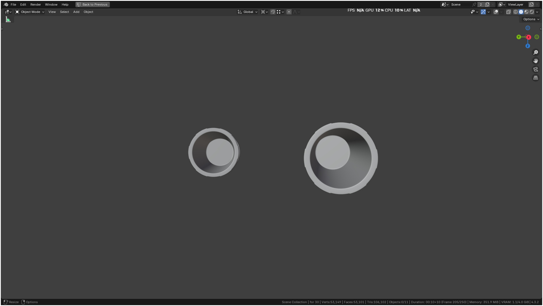Switch to wireframe viewport shading
Viewport: 543px width, 306px height.
(x=515, y=12)
